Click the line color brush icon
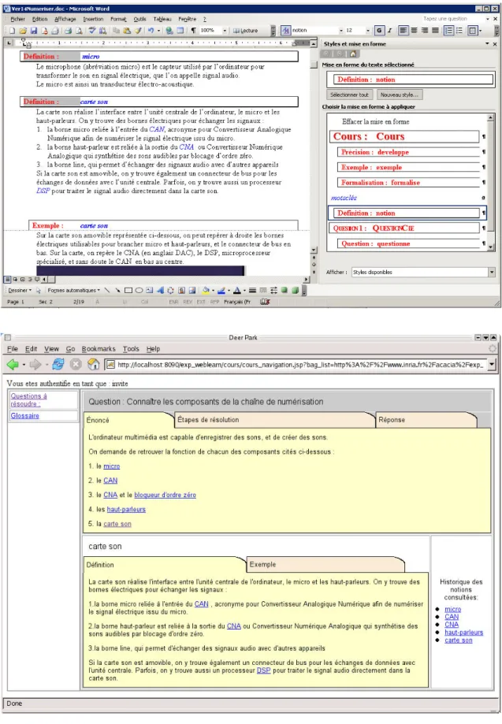Screen dimensions: 502x724 [x=221, y=291]
